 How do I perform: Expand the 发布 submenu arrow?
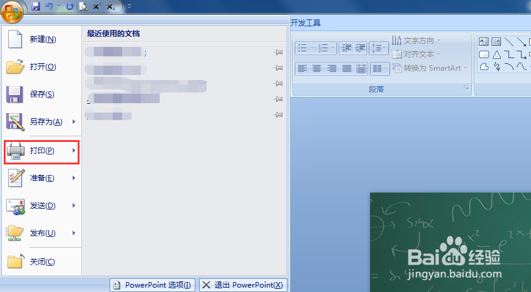74,233
